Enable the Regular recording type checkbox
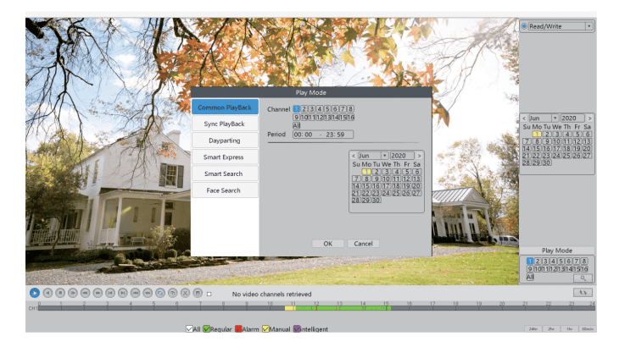This screenshot has width=636, height=347. [206, 328]
